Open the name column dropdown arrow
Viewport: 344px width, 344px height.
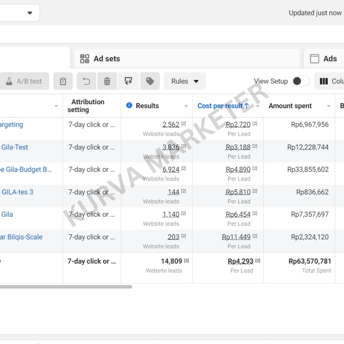56,106
